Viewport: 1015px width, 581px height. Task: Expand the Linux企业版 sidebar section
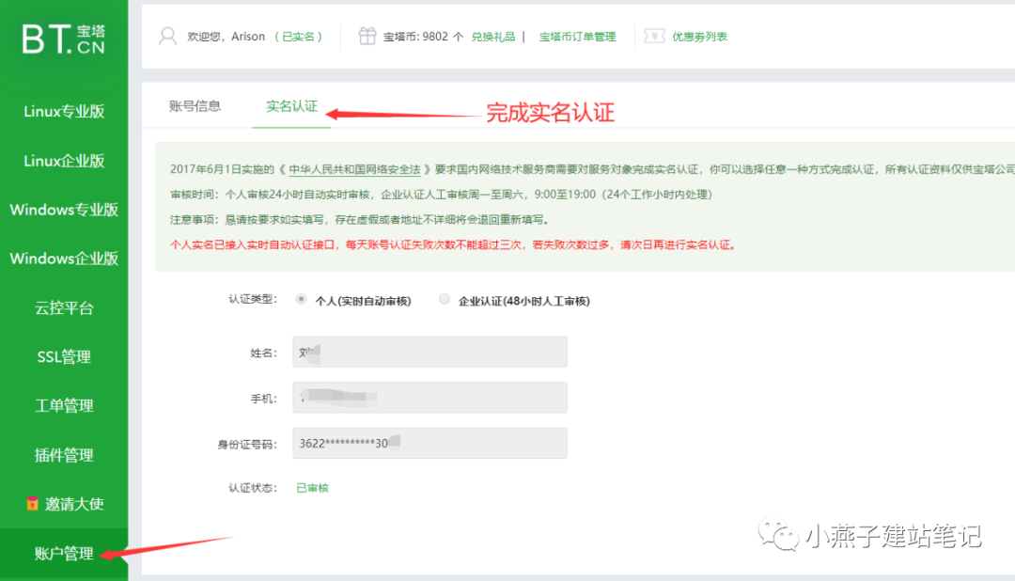click(63, 161)
